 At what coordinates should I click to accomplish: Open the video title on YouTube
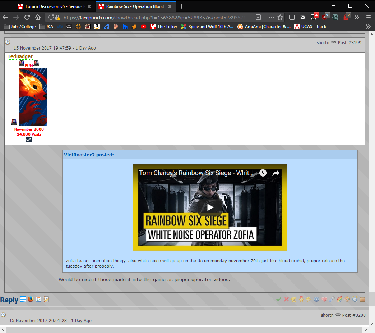pyautogui.click(x=196, y=173)
